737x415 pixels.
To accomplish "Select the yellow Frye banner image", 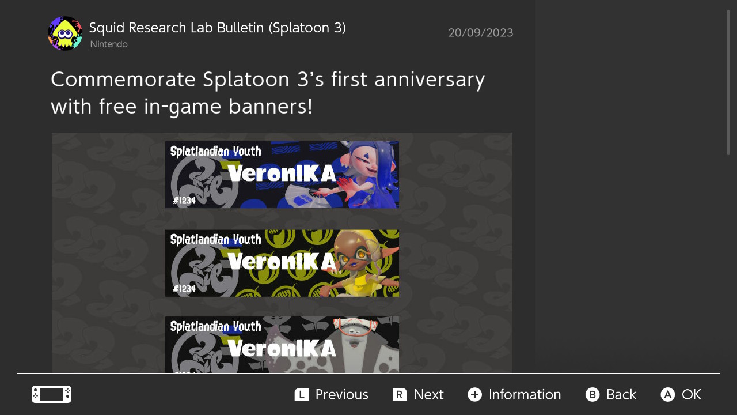I will 282,263.
